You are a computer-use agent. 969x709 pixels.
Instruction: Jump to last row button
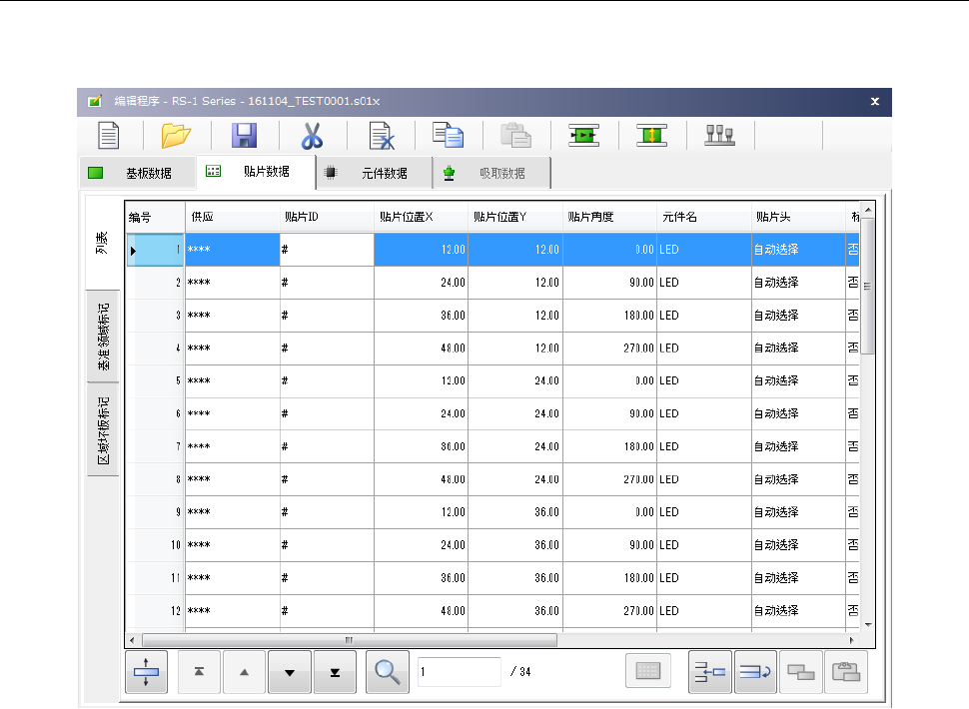(x=335, y=672)
